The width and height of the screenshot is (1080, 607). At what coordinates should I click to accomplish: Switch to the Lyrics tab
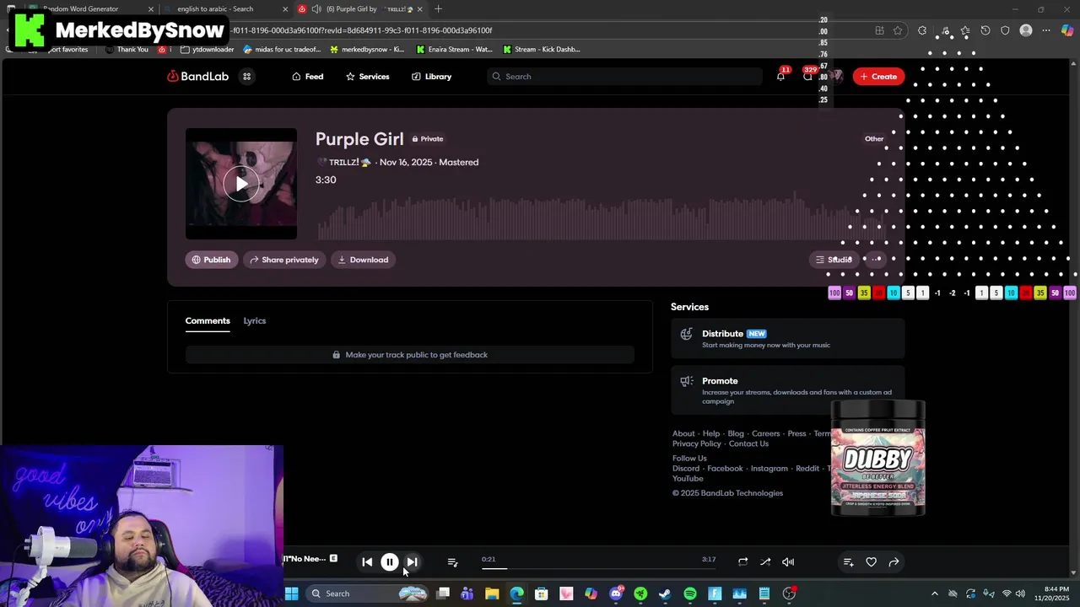pyautogui.click(x=255, y=321)
